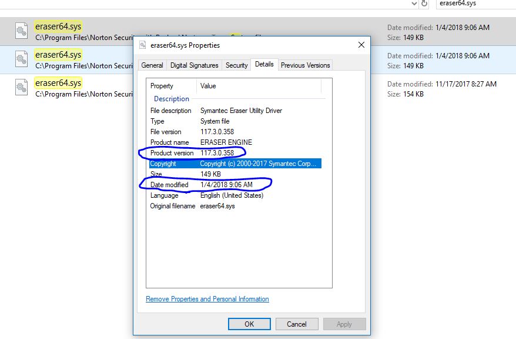516x339 pixels.
Task: Open the General tab
Action: [152, 65]
